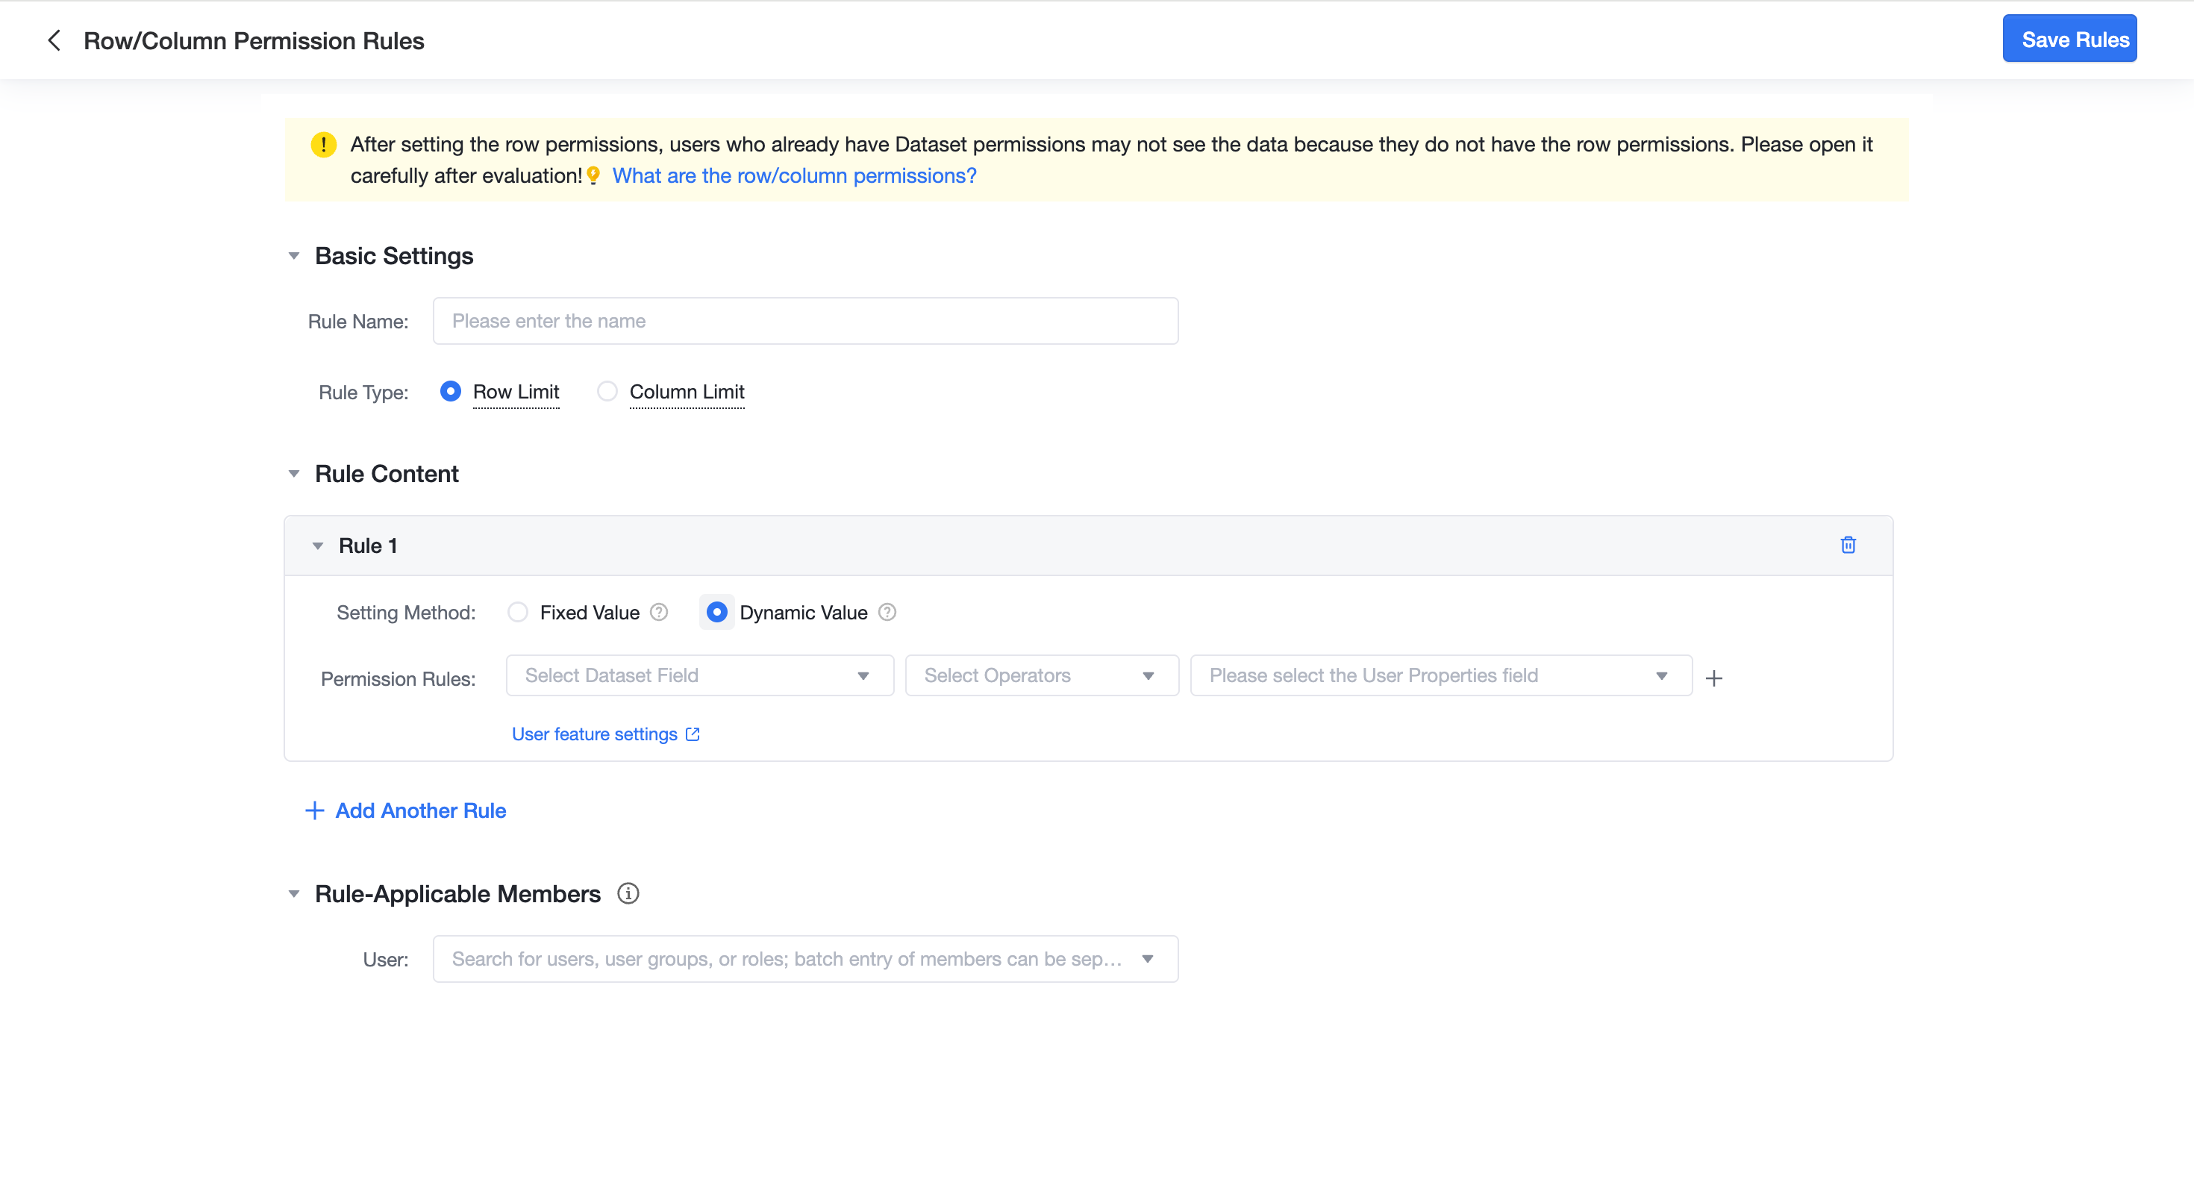2194x1197 pixels.
Task: Click the plus icon beside User Properties field
Action: pos(1713,678)
